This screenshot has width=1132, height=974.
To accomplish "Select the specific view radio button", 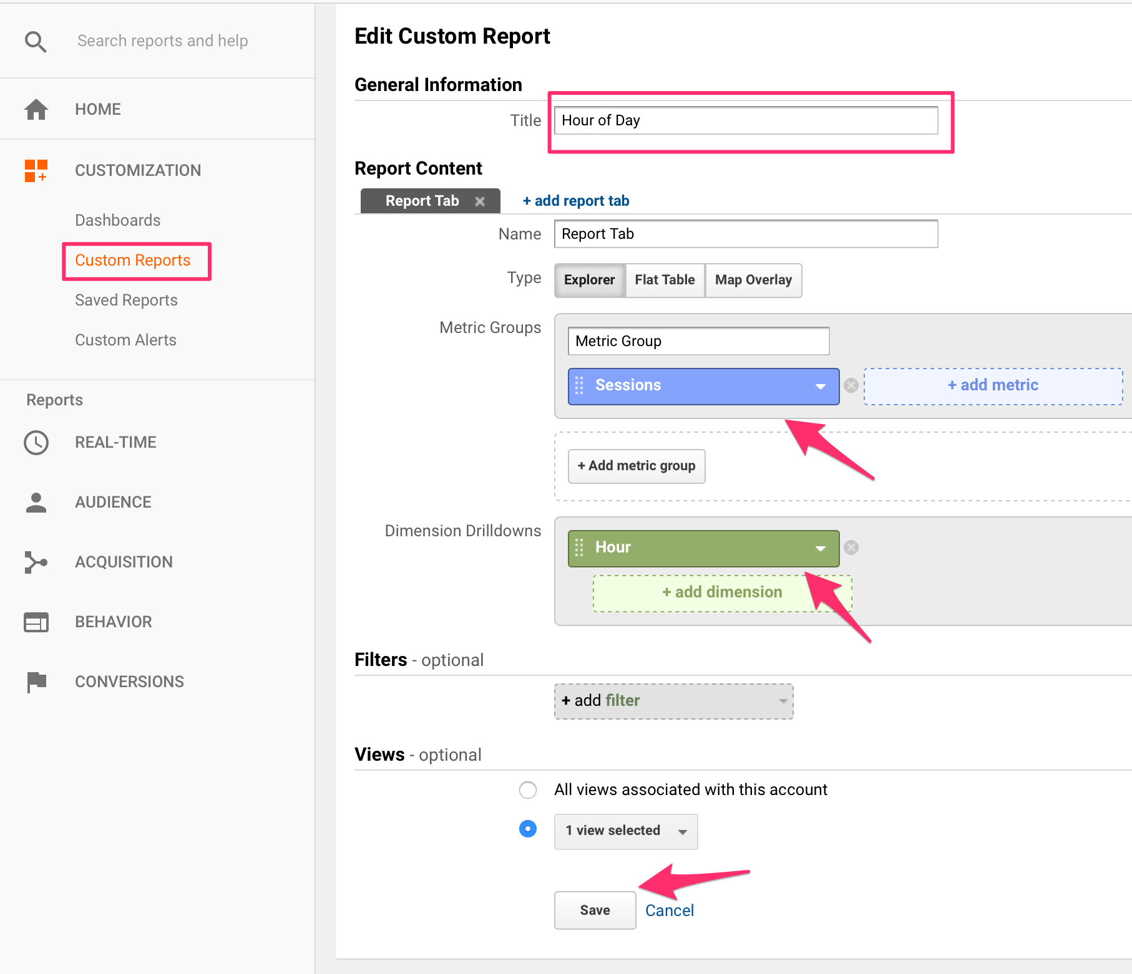I will [528, 829].
